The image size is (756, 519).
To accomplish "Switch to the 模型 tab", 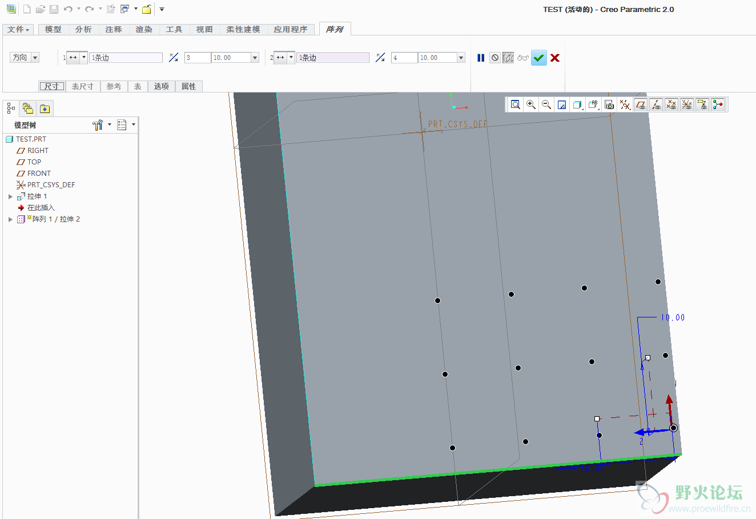I will [x=53, y=29].
